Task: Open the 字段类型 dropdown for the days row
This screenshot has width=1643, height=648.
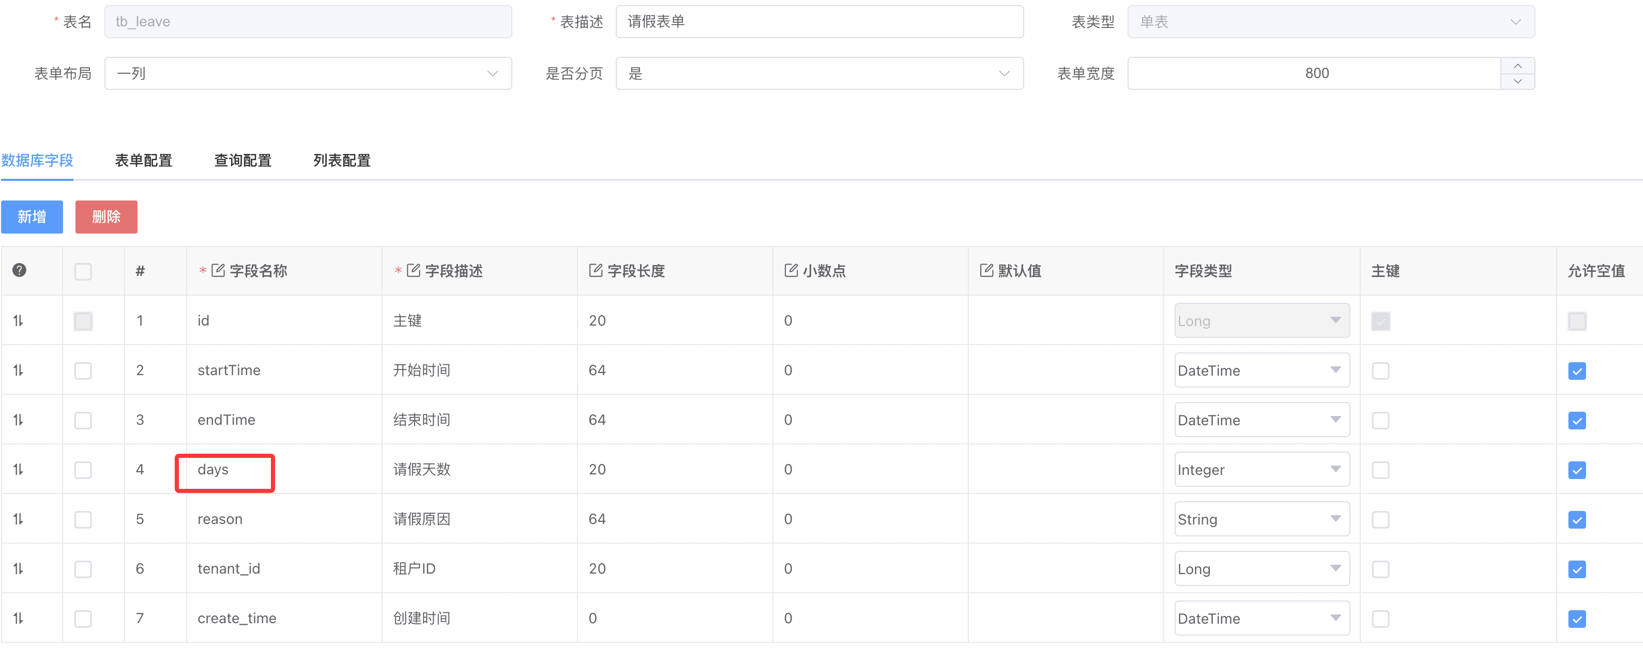Action: pos(1261,470)
